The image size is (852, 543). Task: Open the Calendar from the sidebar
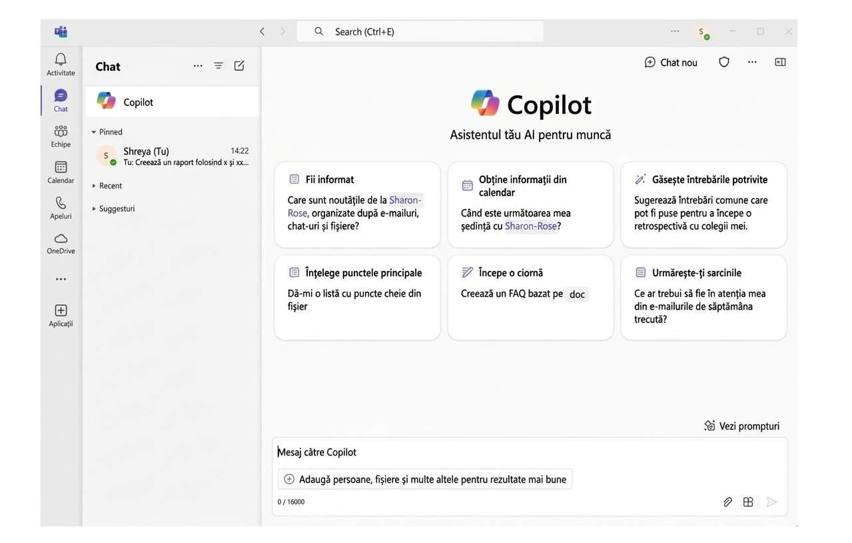pos(61,172)
